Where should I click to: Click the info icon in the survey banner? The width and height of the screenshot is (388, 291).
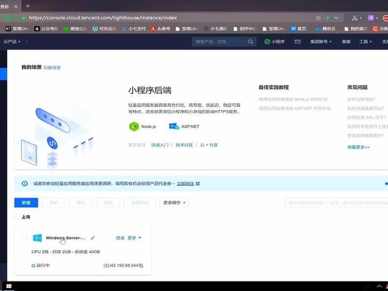tap(25, 184)
